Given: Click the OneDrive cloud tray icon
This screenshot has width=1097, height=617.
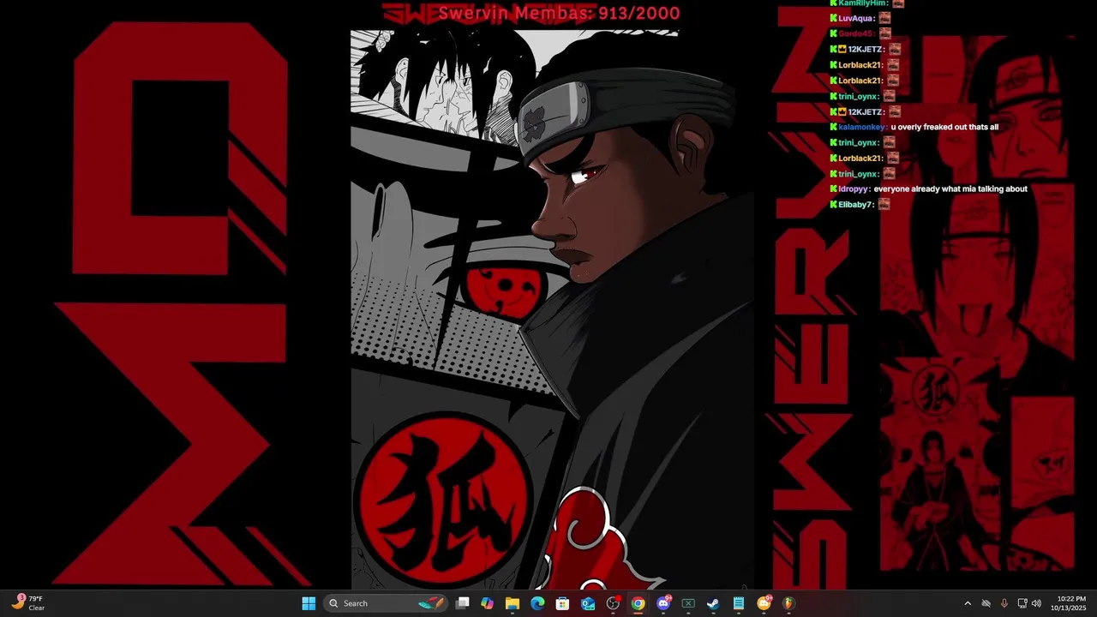Looking at the screenshot, I should (986, 603).
